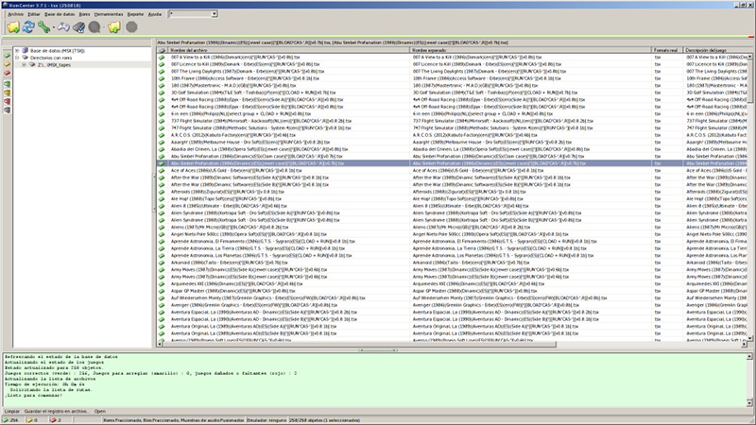
Task: Click the Open log button
Action: click(x=100, y=411)
